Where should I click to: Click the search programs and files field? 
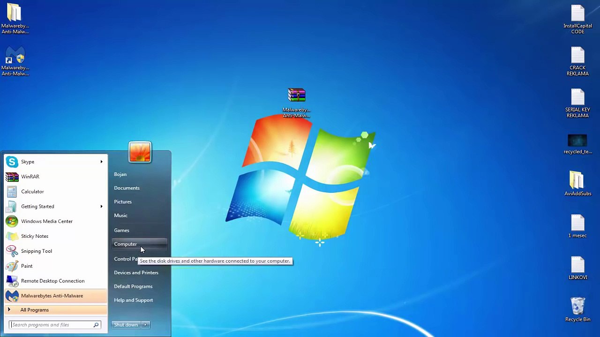(x=51, y=325)
